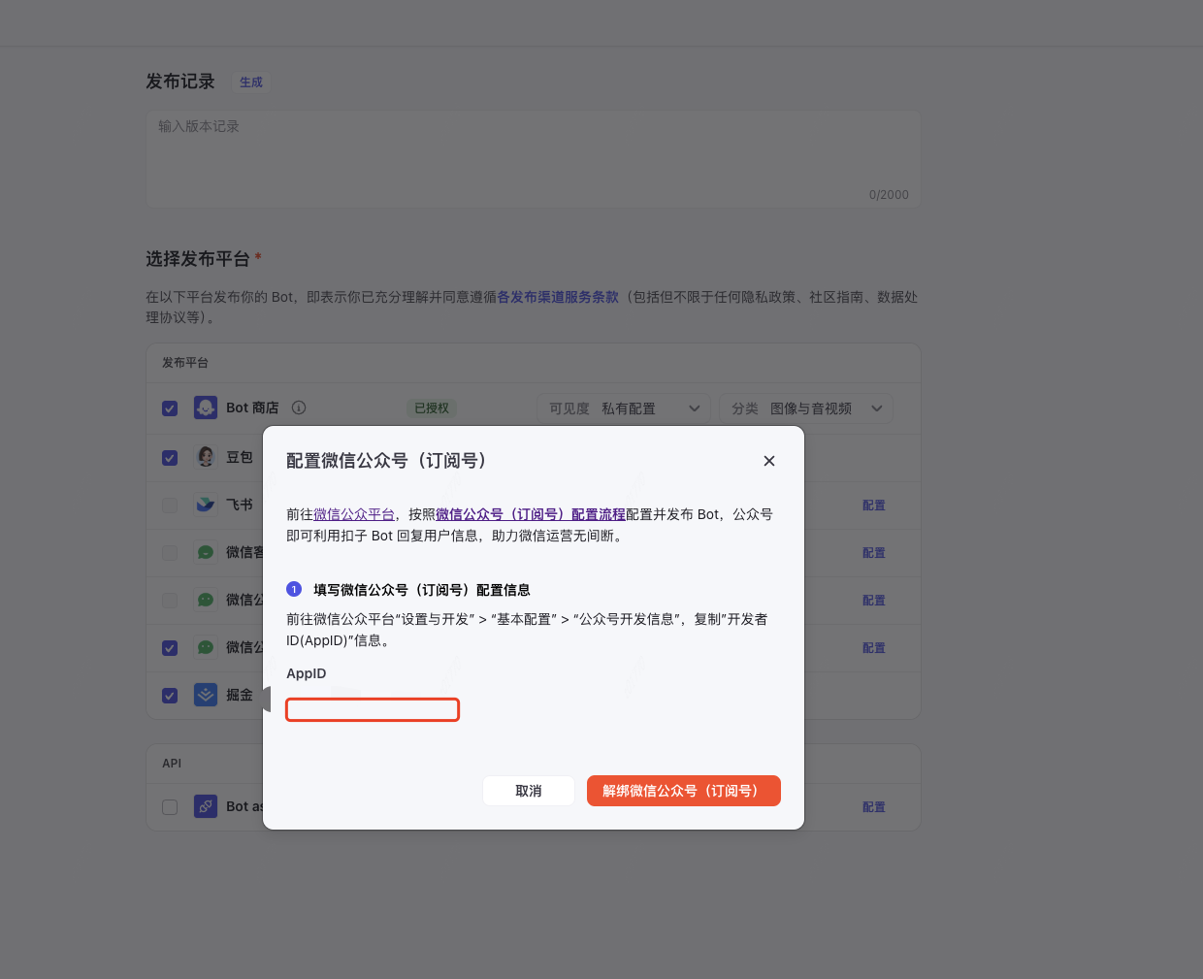Screen dimensions: 1203x979
Task: Check the 飞书 checkbox
Action: pos(170,506)
